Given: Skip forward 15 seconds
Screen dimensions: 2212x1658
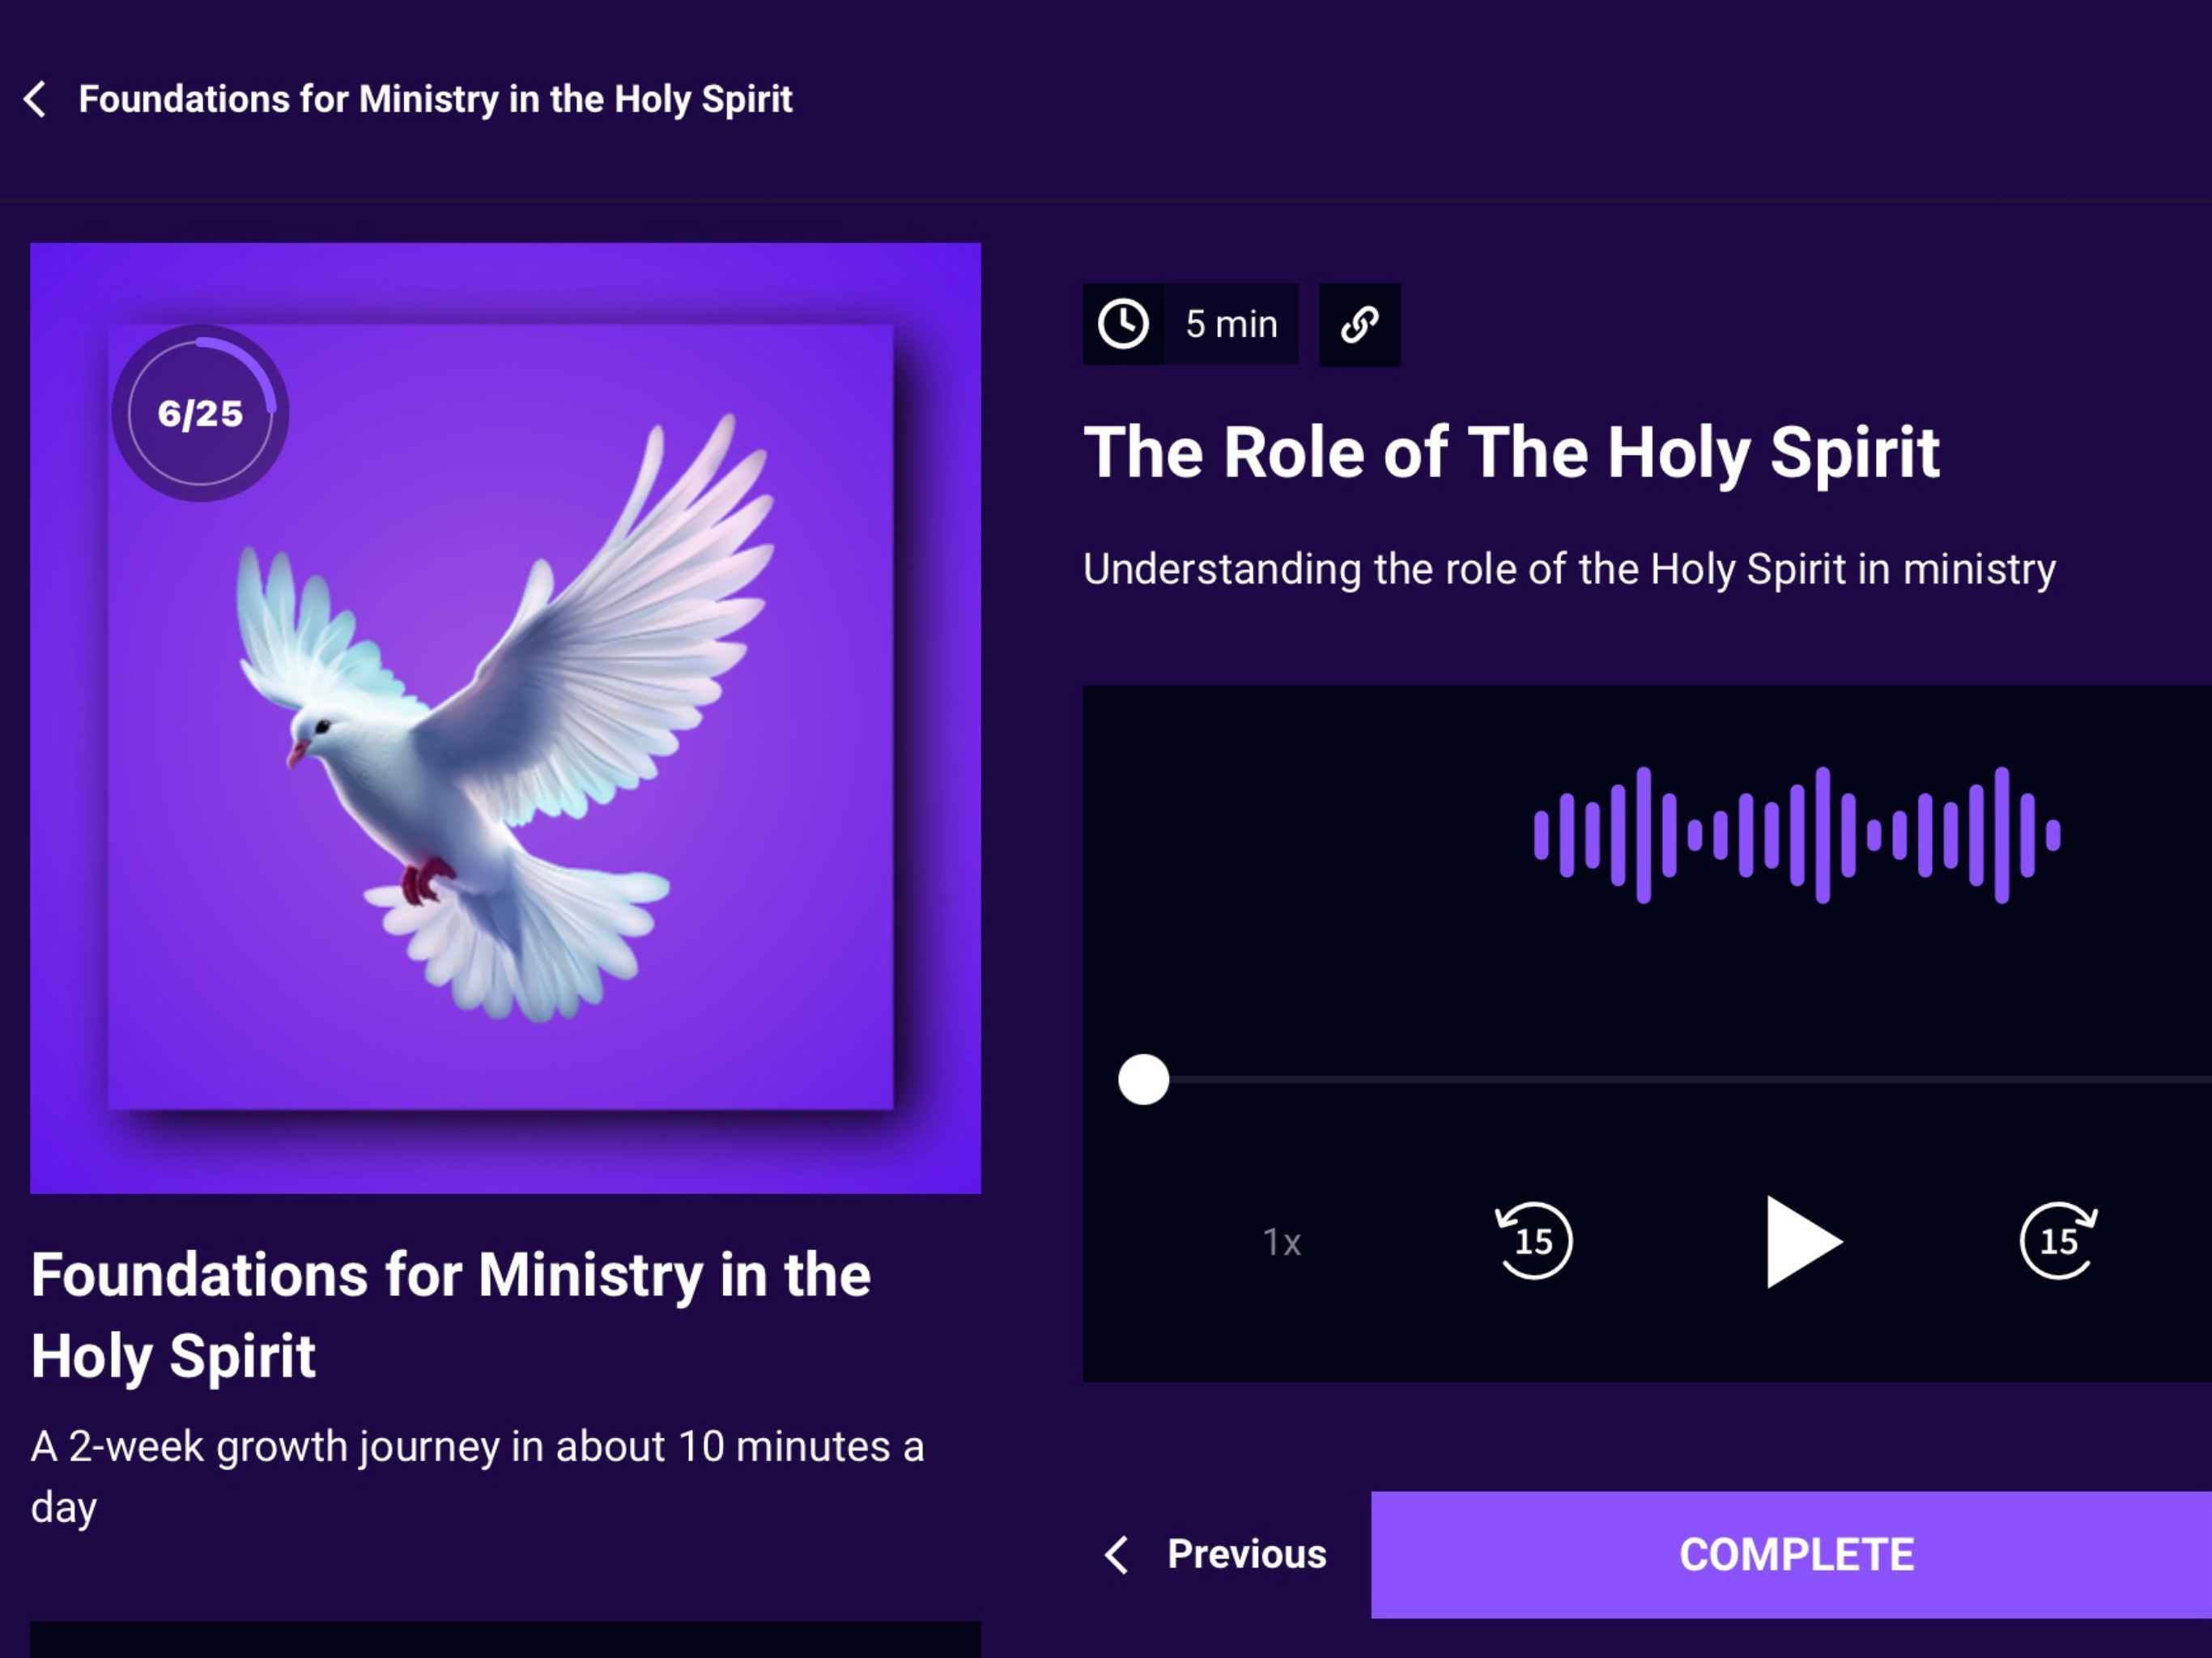Looking at the screenshot, I should click(2059, 1240).
